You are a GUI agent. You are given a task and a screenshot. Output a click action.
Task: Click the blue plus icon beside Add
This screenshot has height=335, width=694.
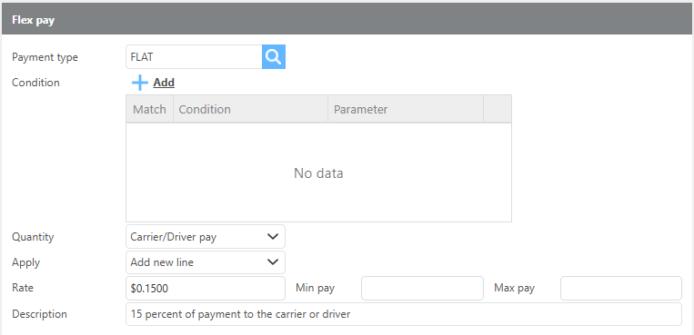[x=140, y=83]
